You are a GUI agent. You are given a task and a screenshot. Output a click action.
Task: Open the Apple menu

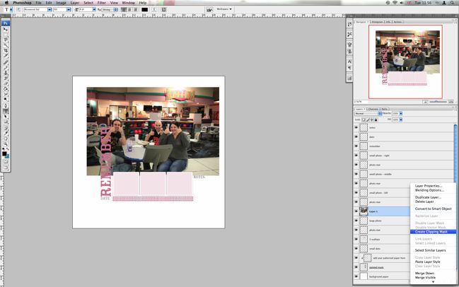point(6,3)
